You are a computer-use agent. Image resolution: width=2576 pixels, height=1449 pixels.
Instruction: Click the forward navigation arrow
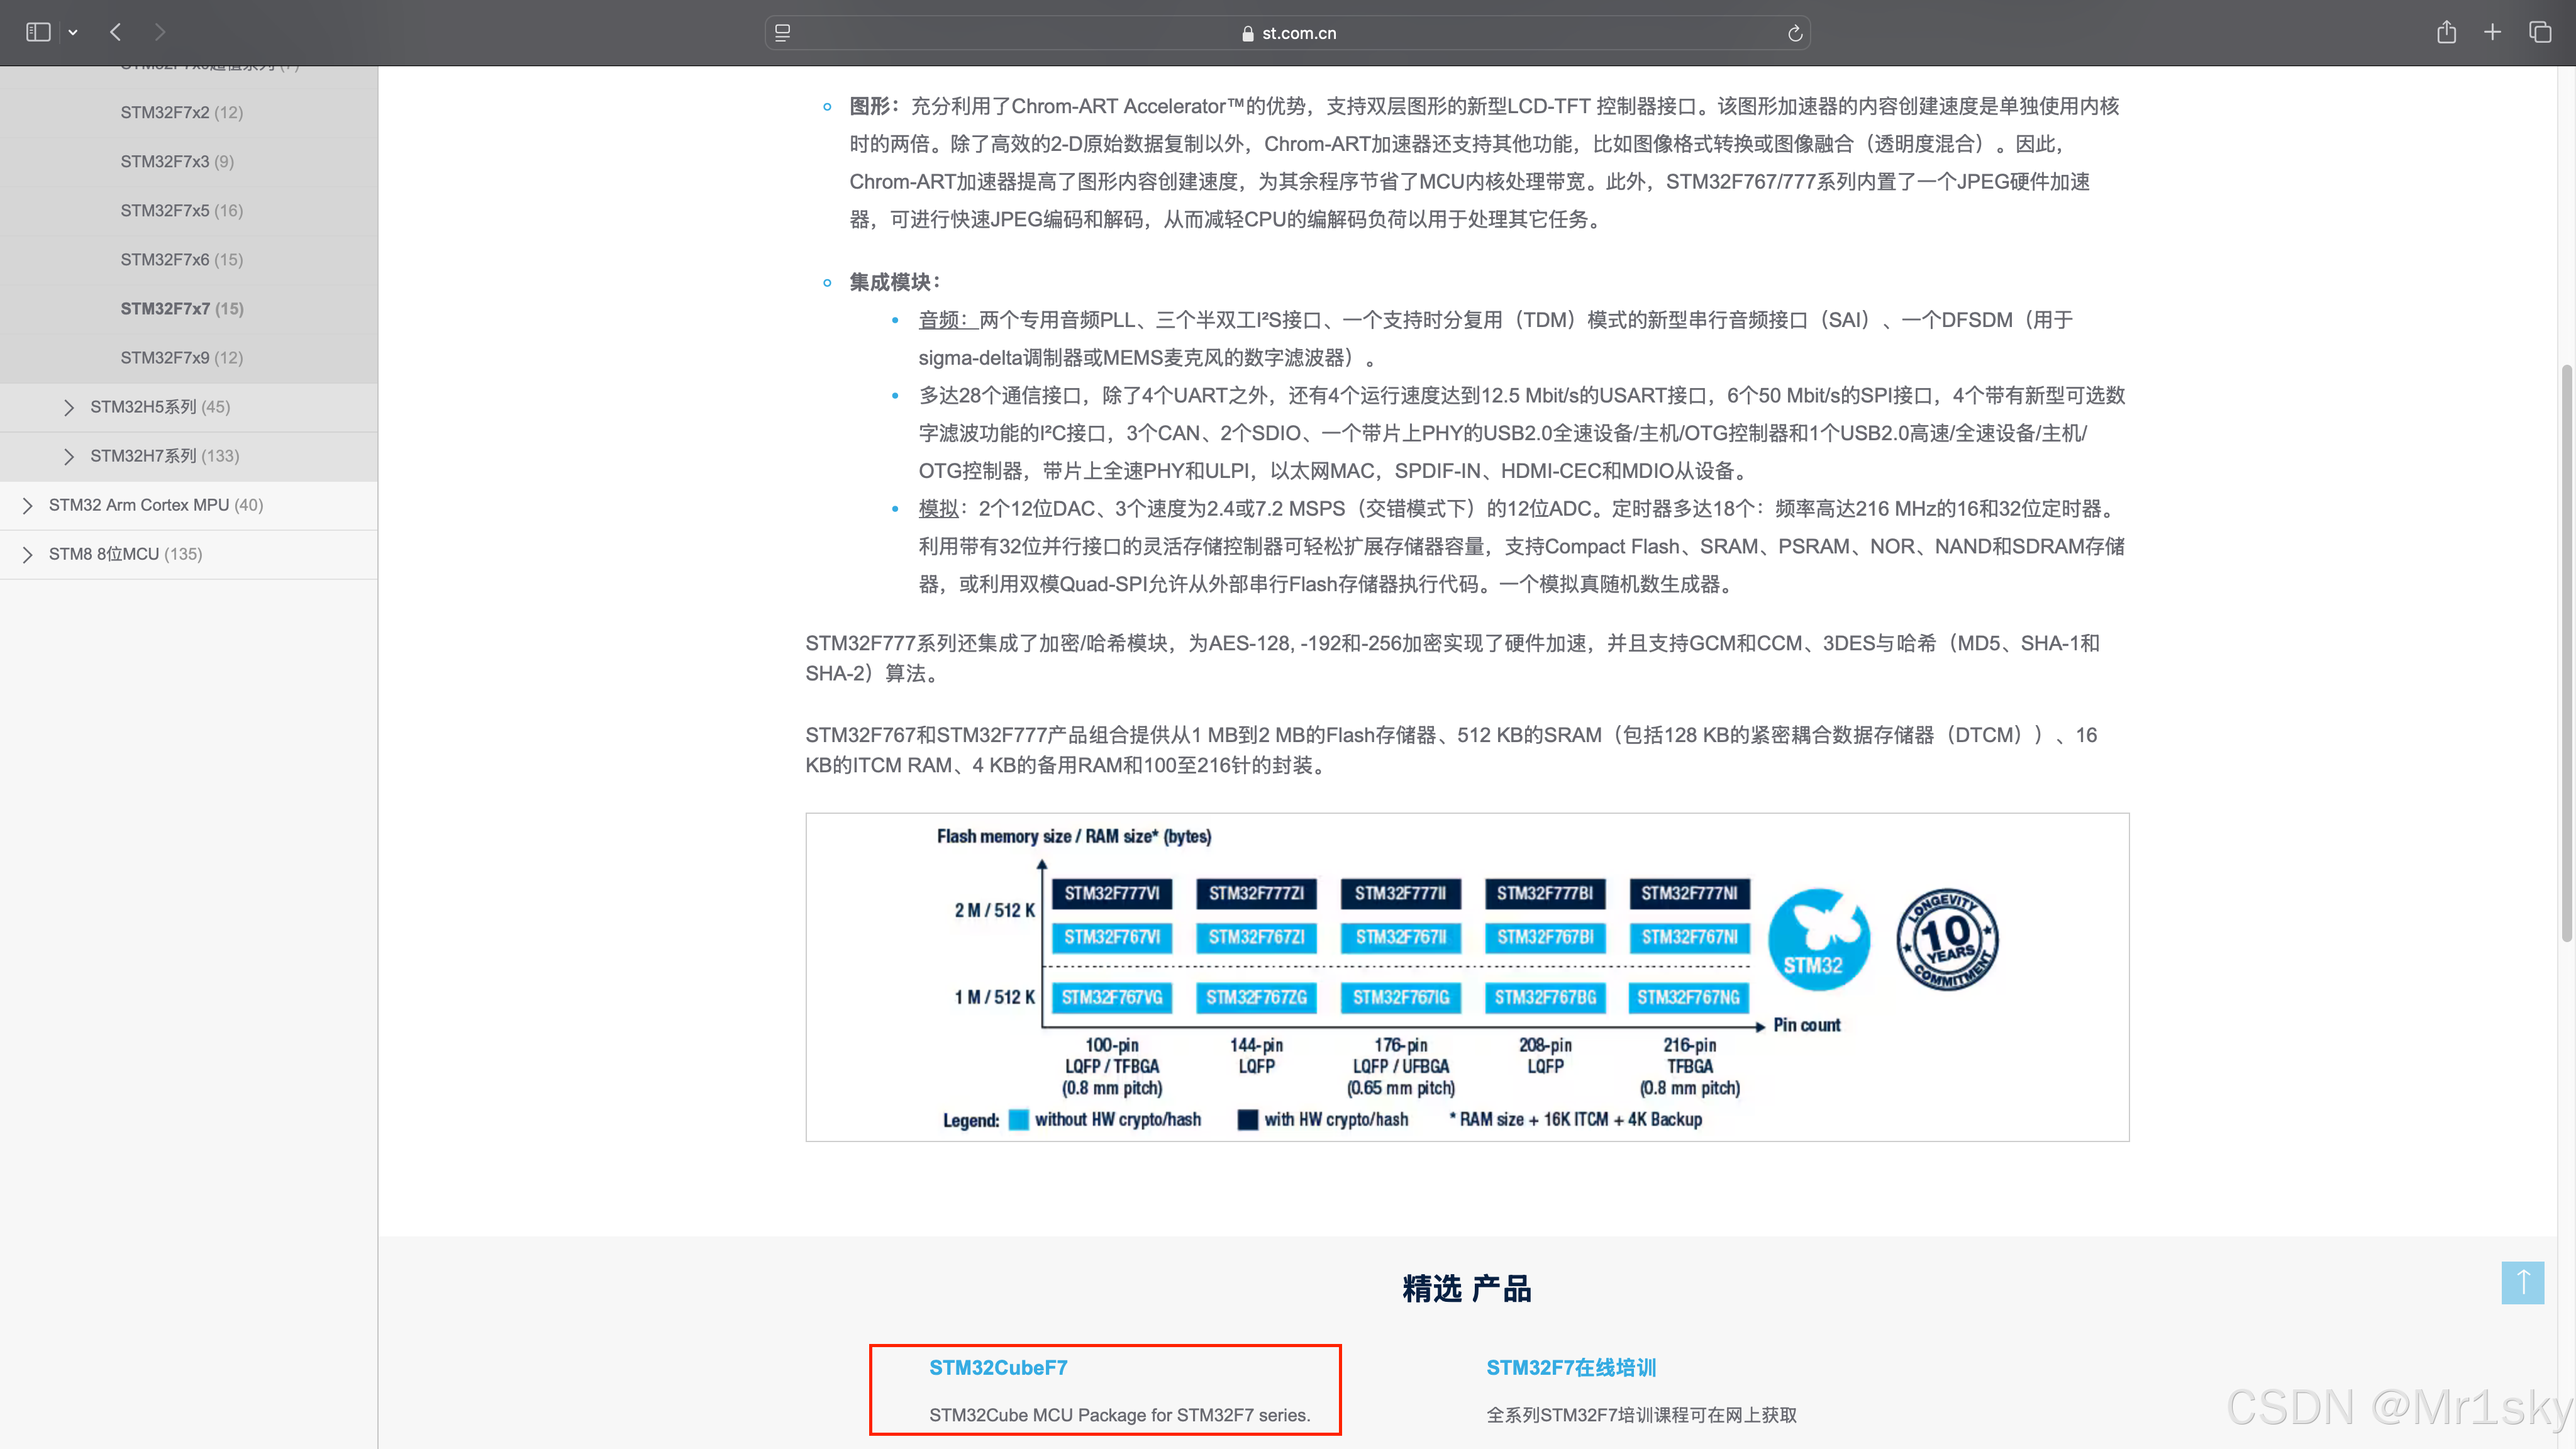pyautogui.click(x=160, y=32)
